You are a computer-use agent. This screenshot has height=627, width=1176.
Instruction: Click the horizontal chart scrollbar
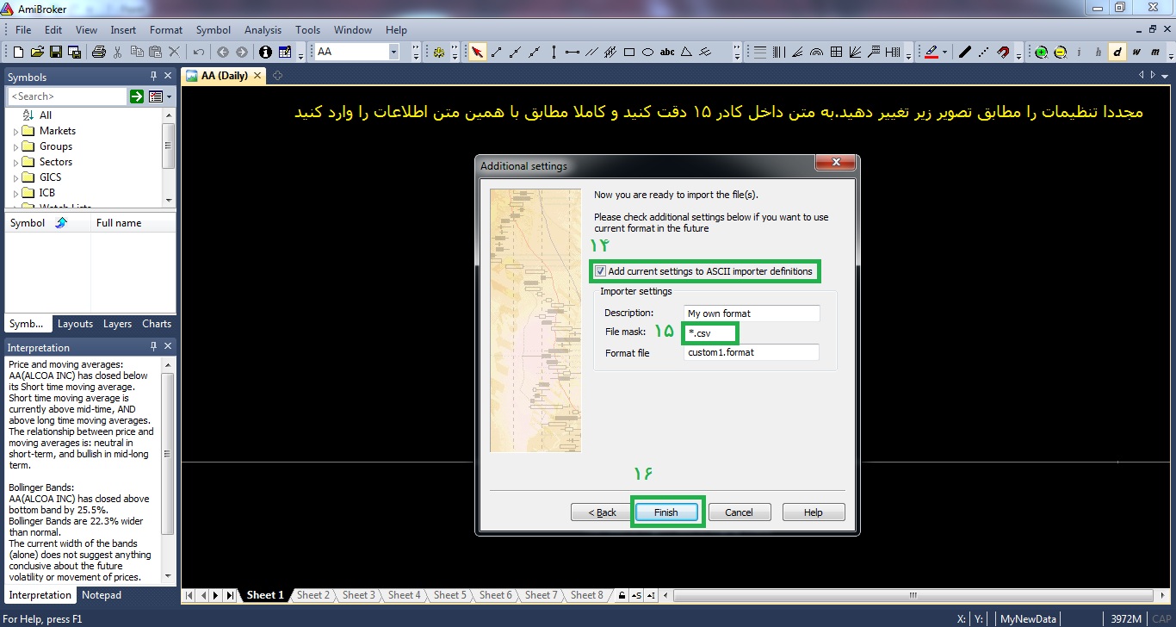click(913, 595)
